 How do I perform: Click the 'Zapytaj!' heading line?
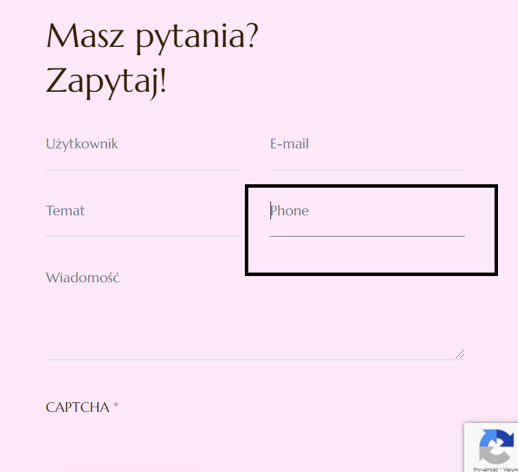coord(106,83)
